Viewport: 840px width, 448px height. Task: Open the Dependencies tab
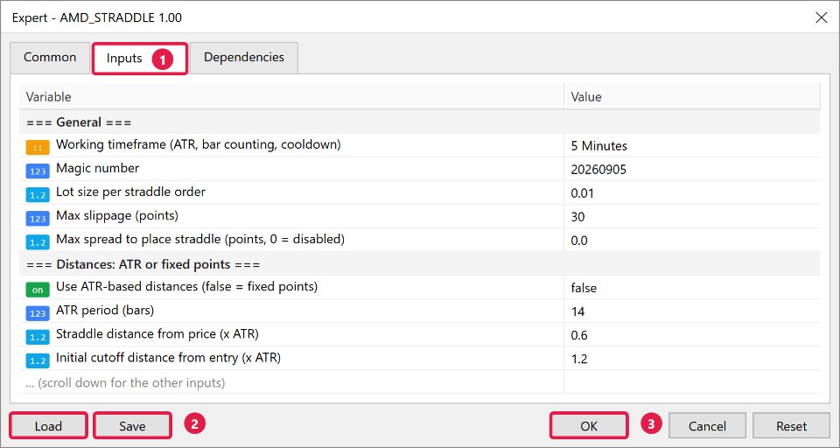tap(244, 58)
